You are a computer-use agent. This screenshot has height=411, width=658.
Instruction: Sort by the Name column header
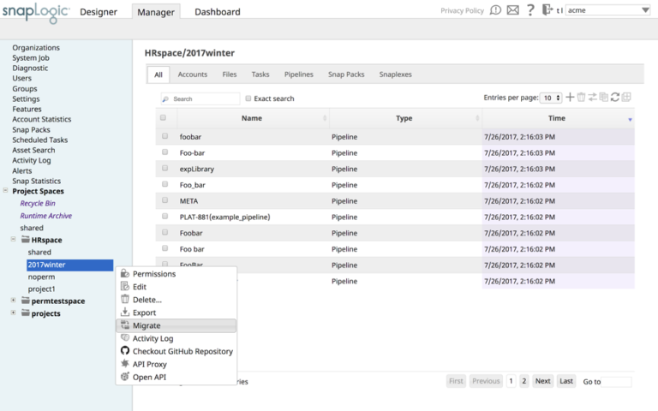tap(253, 118)
